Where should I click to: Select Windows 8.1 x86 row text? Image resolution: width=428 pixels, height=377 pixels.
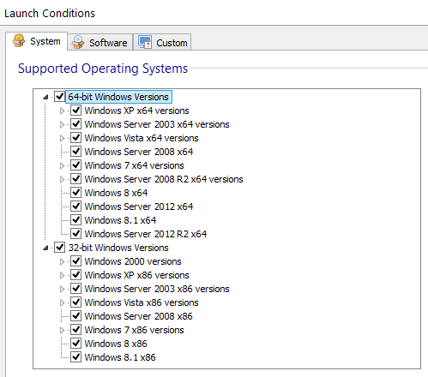point(120,357)
